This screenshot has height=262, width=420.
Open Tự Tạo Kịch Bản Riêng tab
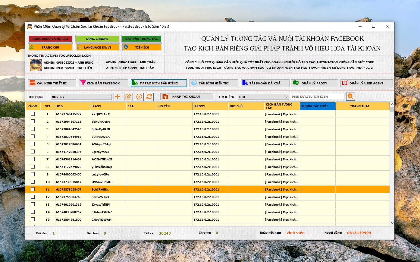(159, 83)
